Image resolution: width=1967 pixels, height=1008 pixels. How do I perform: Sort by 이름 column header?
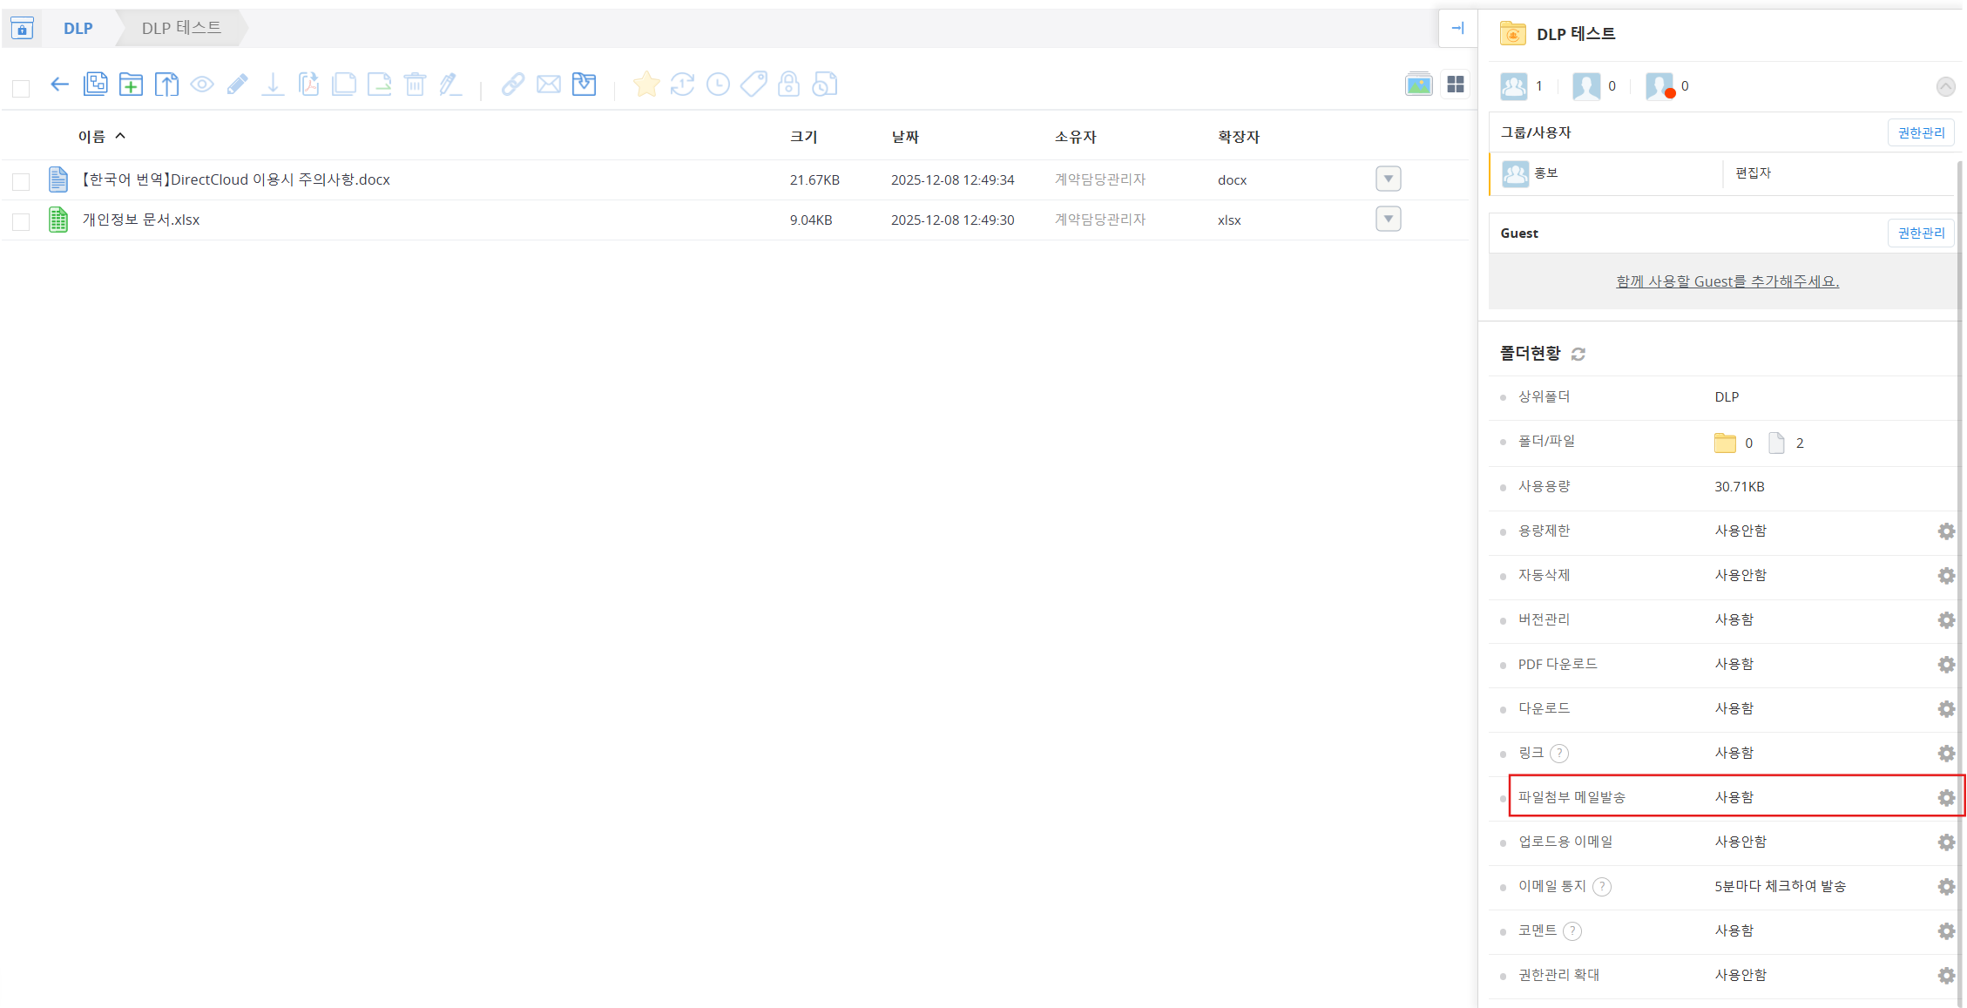(x=91, y=137)
